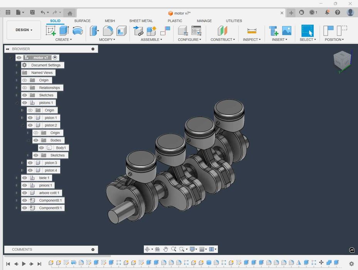
Task: Play the timeline
Action: pos(24,264)
